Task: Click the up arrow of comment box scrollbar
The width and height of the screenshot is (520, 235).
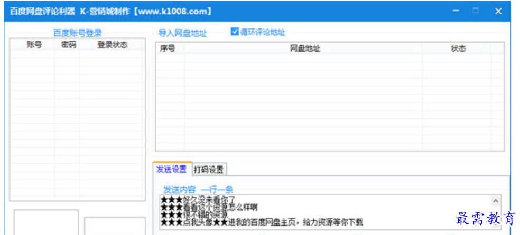Action: pos(496,201)
